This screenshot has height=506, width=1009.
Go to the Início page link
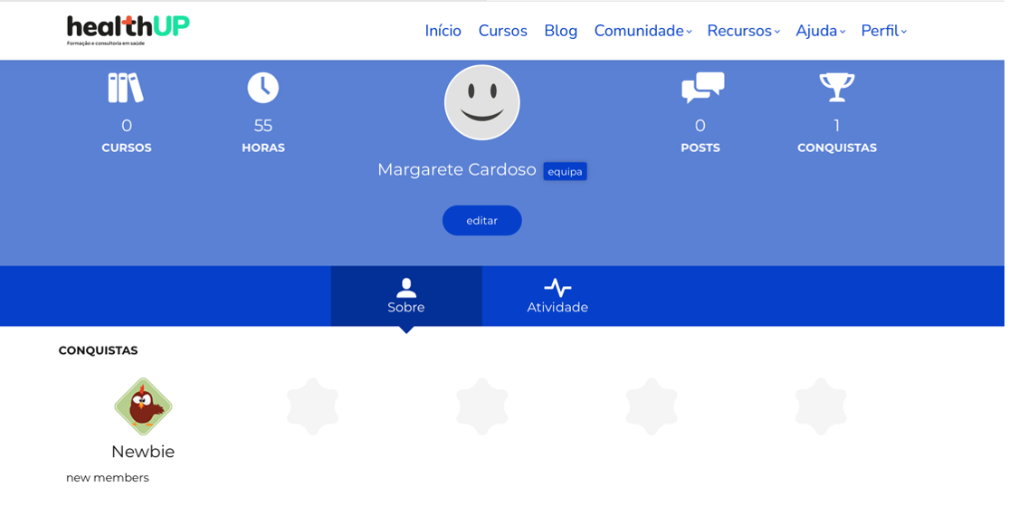pyautogui.click(x=444, y=31)
